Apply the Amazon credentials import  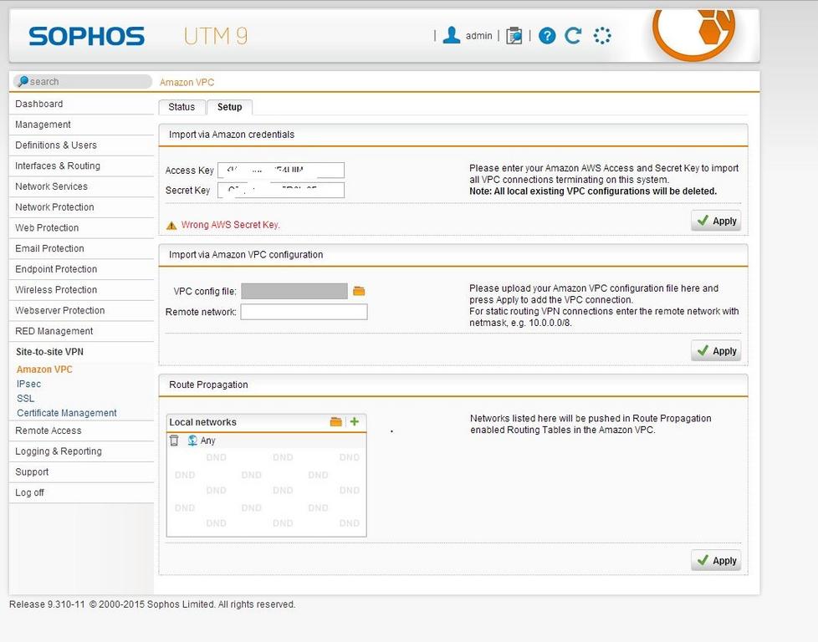[716, 221]
